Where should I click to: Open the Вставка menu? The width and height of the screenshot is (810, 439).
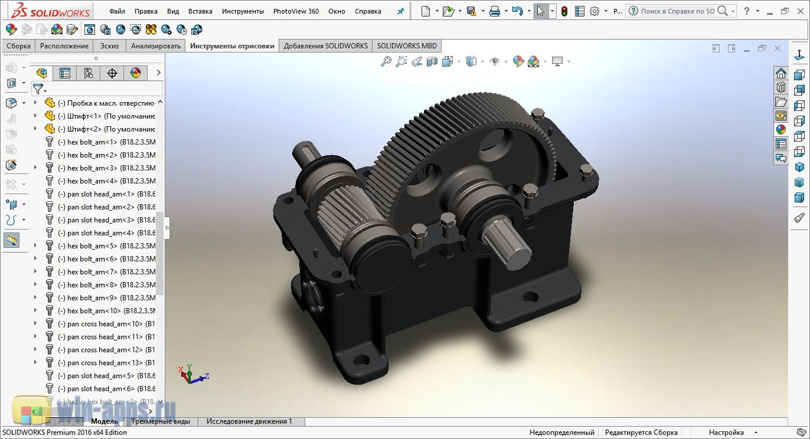200,11
